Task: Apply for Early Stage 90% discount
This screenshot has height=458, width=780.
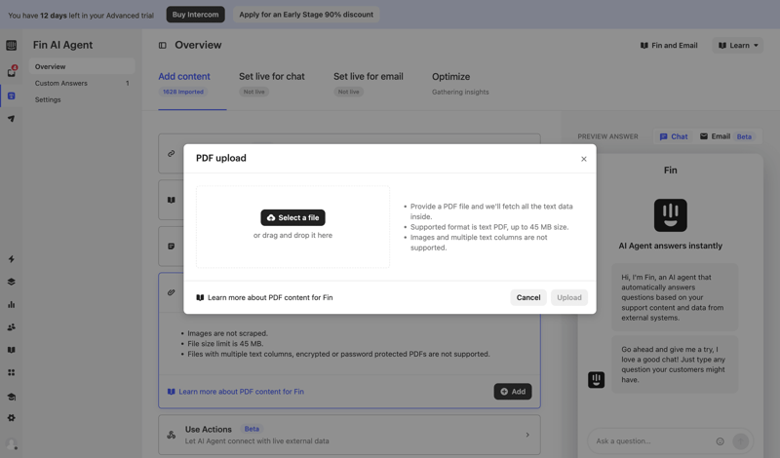Action: click(x=306, y=15)
